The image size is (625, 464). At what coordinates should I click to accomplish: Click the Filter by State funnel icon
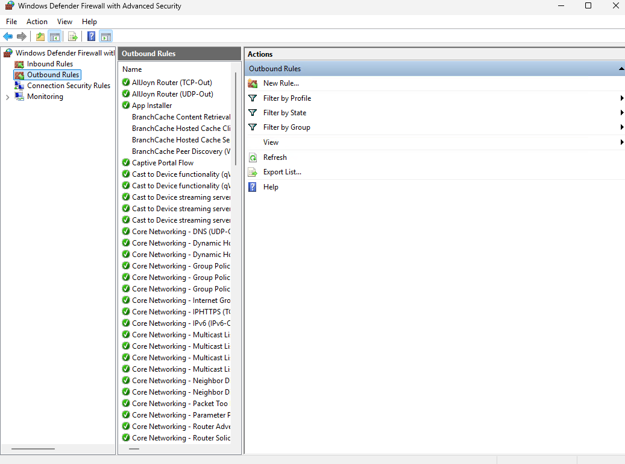[x=253, y=112]
